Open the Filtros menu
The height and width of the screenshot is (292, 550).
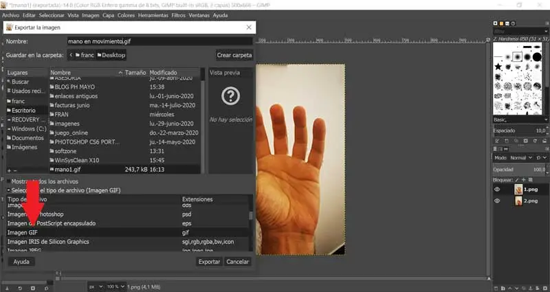179,15
